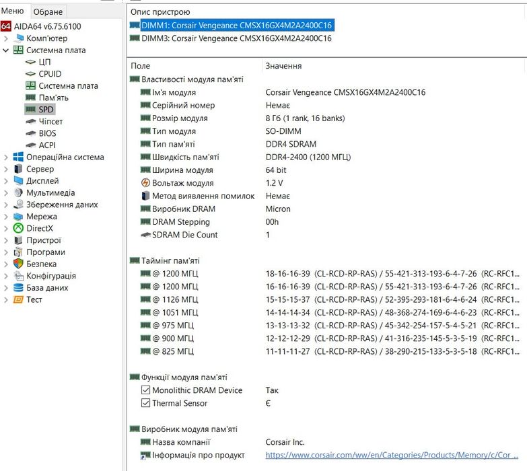Click the Таймінг пам'яті group header
Screen dimensions: 527x471
point(170,260)
